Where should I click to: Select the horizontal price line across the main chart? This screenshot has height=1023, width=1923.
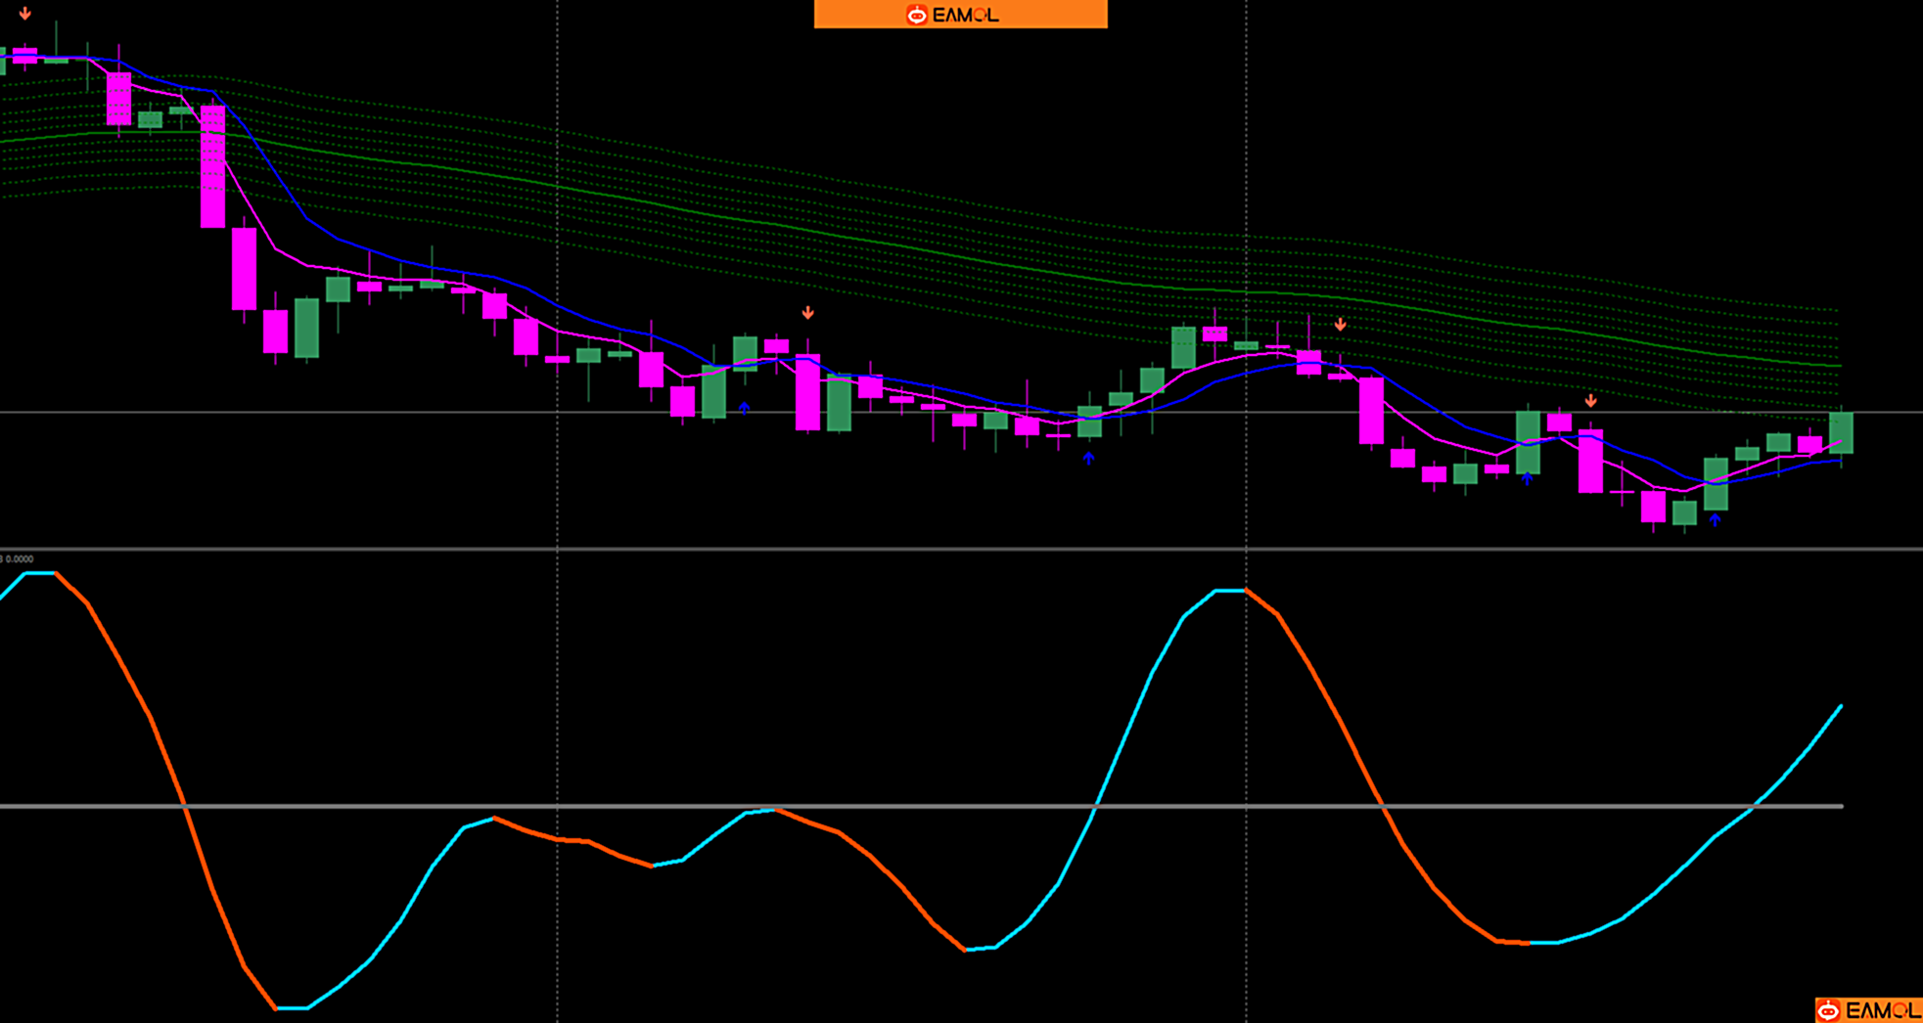click(961, 412)
